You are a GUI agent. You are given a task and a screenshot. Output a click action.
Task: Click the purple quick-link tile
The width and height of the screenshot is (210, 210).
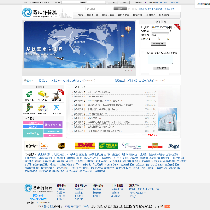[53, 124]
